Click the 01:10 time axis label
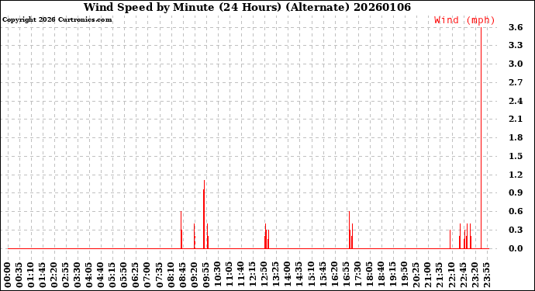 [x=31, y=275]
